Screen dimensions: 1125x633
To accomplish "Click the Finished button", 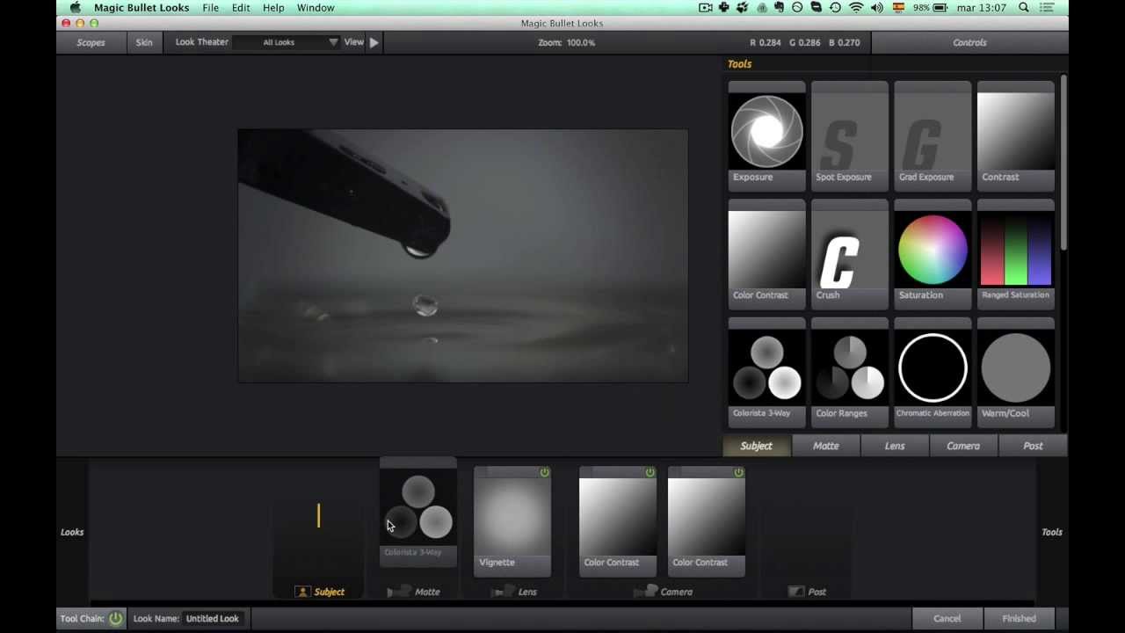I will point(1019,618).
